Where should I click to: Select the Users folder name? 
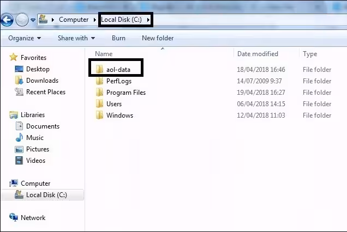coord(114,104)
